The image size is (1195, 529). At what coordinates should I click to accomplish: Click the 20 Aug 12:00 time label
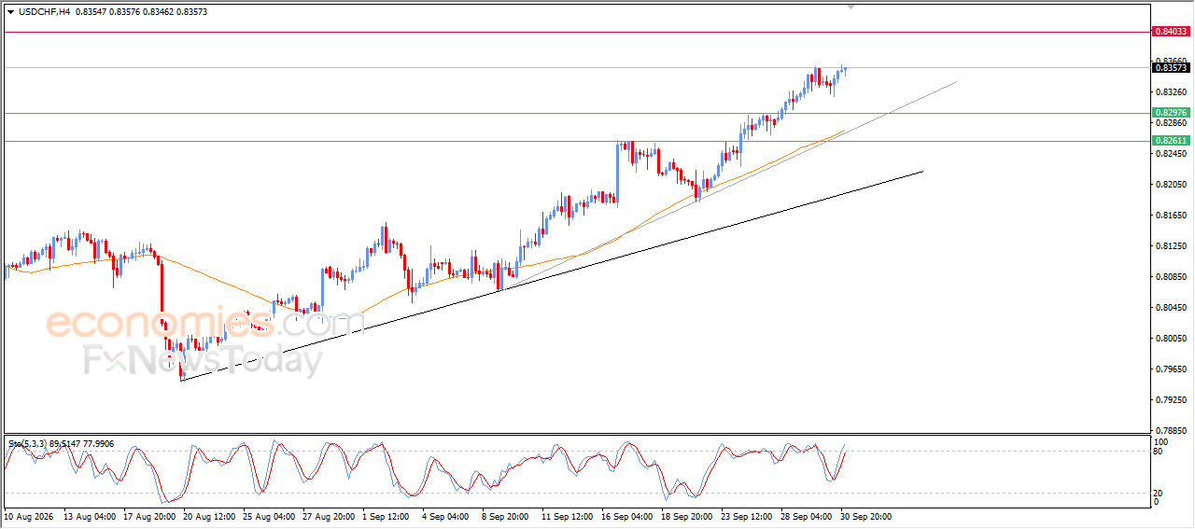pos(210,515)
